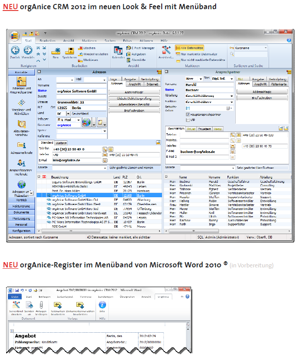Screen dimensions: 298x359
Task: Open Adressen und Webseiten globe icon
Action: [x=21, y=185]
